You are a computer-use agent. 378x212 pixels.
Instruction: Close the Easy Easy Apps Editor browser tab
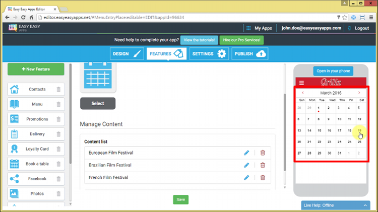pyautogui.click(x=55, y=9)
